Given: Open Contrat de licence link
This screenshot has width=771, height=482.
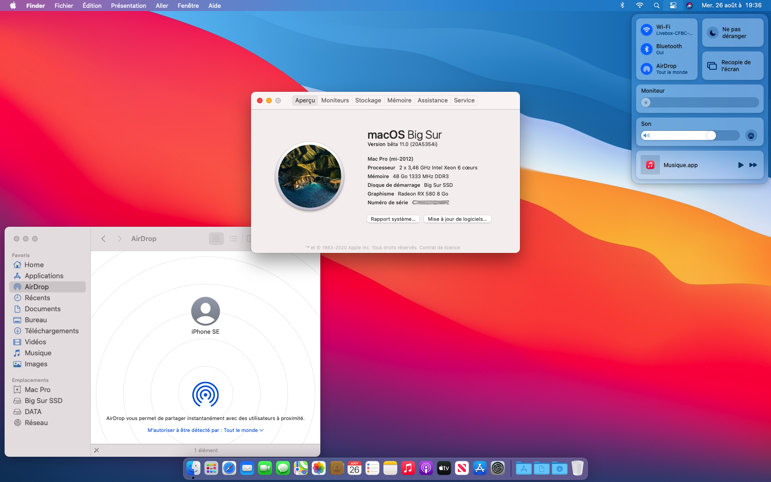Looking at the screenshot, I should tap(439, 248).
